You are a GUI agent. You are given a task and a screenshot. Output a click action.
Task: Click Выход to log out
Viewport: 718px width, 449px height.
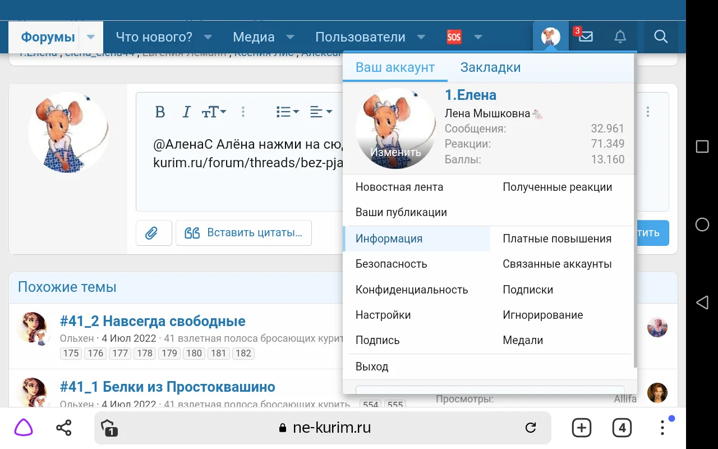point(372,366)
